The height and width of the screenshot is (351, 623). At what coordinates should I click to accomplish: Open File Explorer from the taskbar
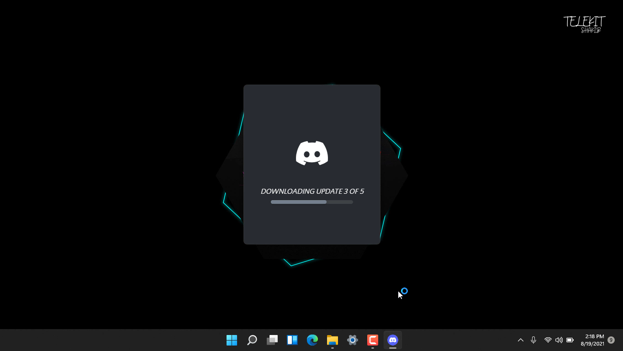coord(333,340)
